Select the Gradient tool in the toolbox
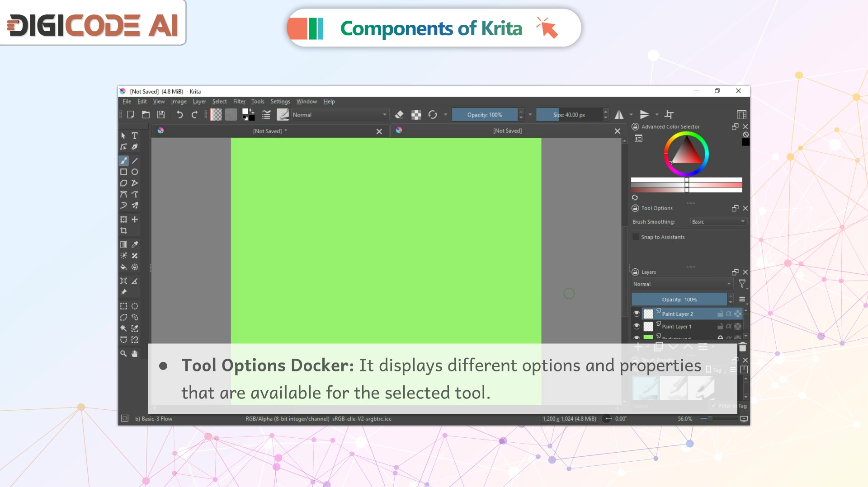The image size is (868, 487). 123,244
